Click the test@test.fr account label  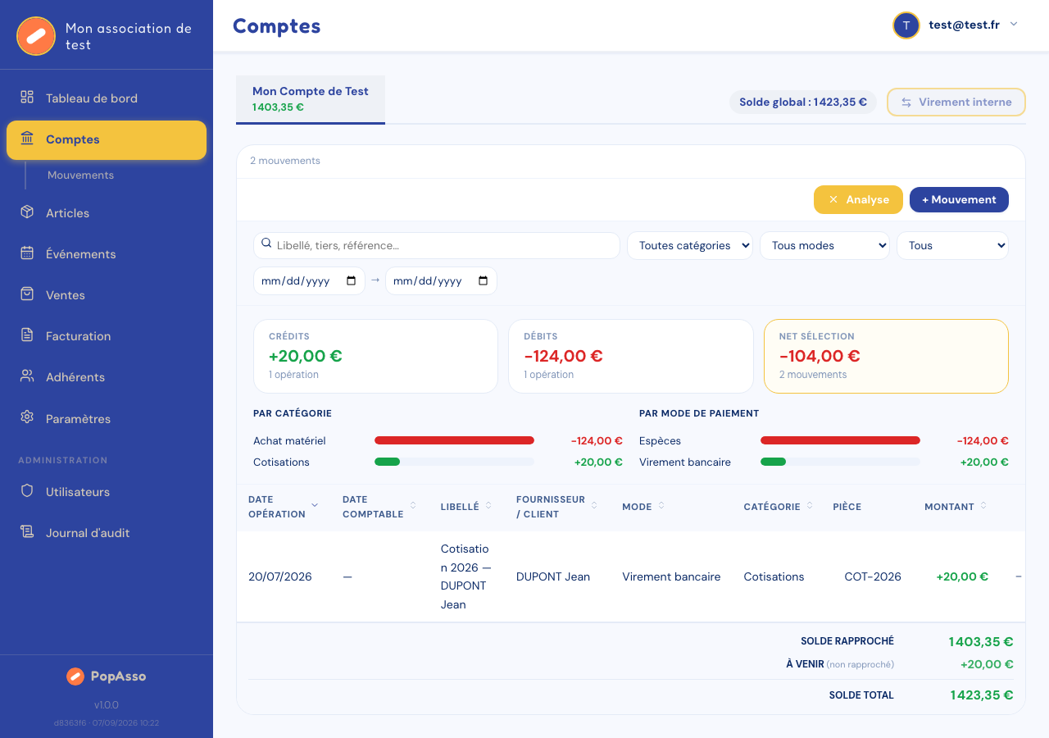click(964, 25)
